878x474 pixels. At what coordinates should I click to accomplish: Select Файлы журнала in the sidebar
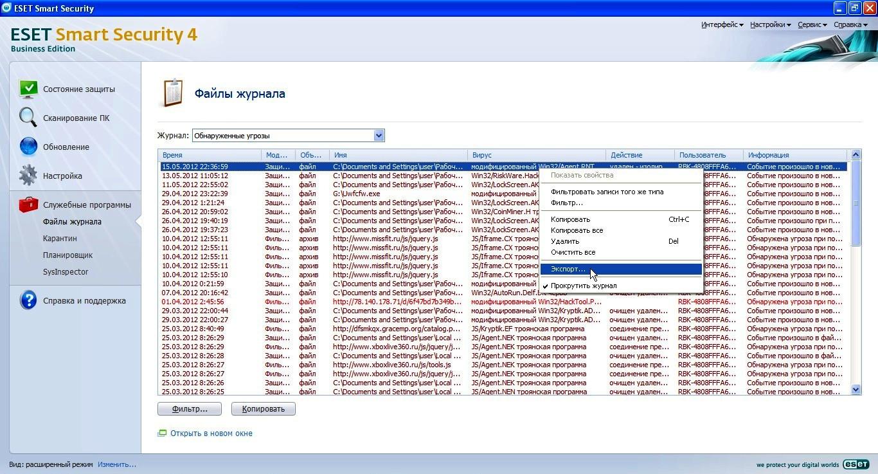[x=72, y=221]
